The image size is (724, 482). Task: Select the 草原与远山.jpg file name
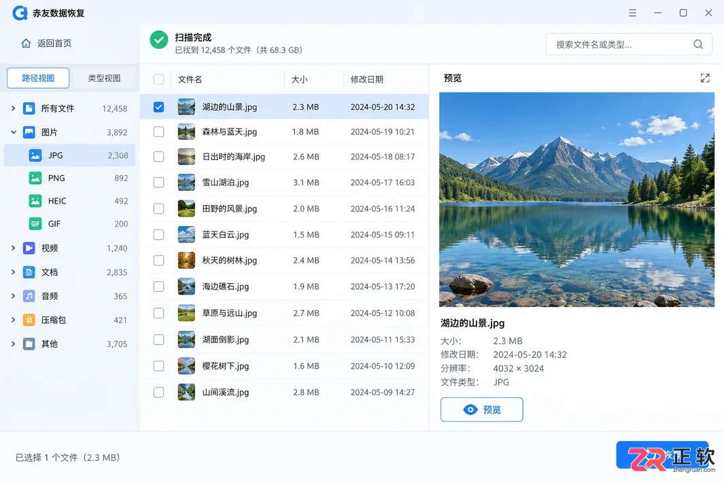[230, 313]
